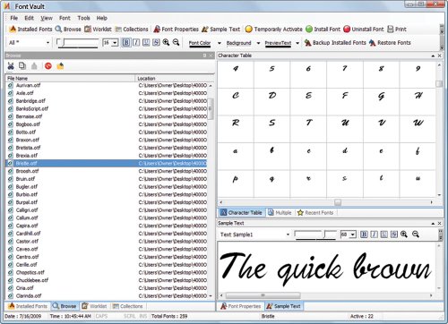The image size is (448, 324).
Task: Toggle Bold in Sample Text toolbar
Action: click(364, 234)
